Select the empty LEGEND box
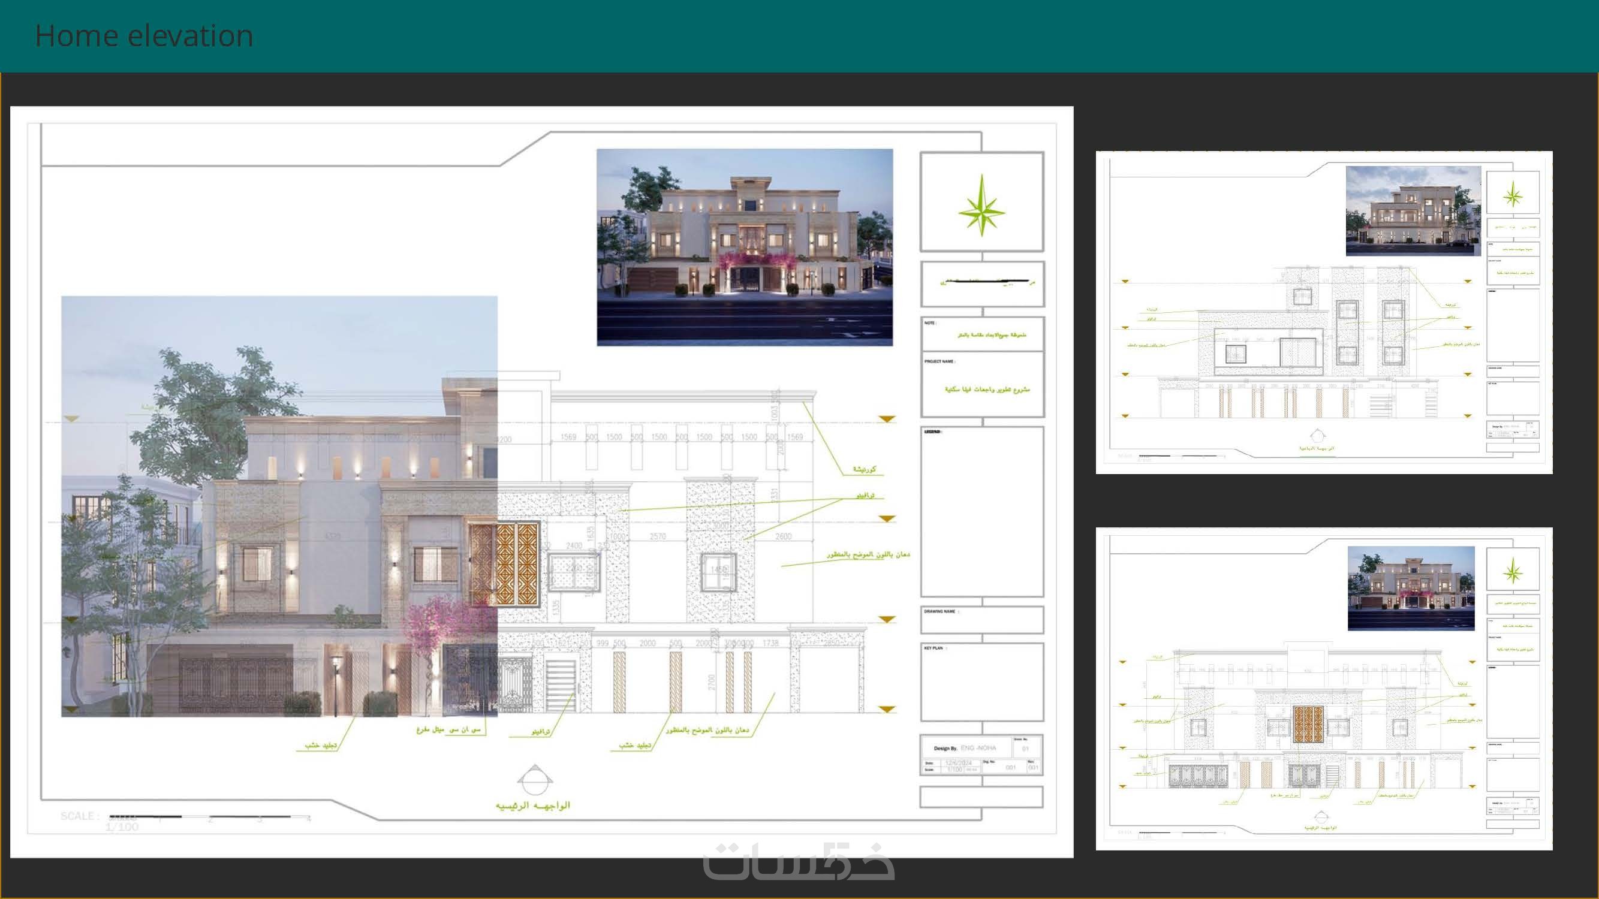The width and height of the screenshot is (1599, 899). tap(982, 512)
